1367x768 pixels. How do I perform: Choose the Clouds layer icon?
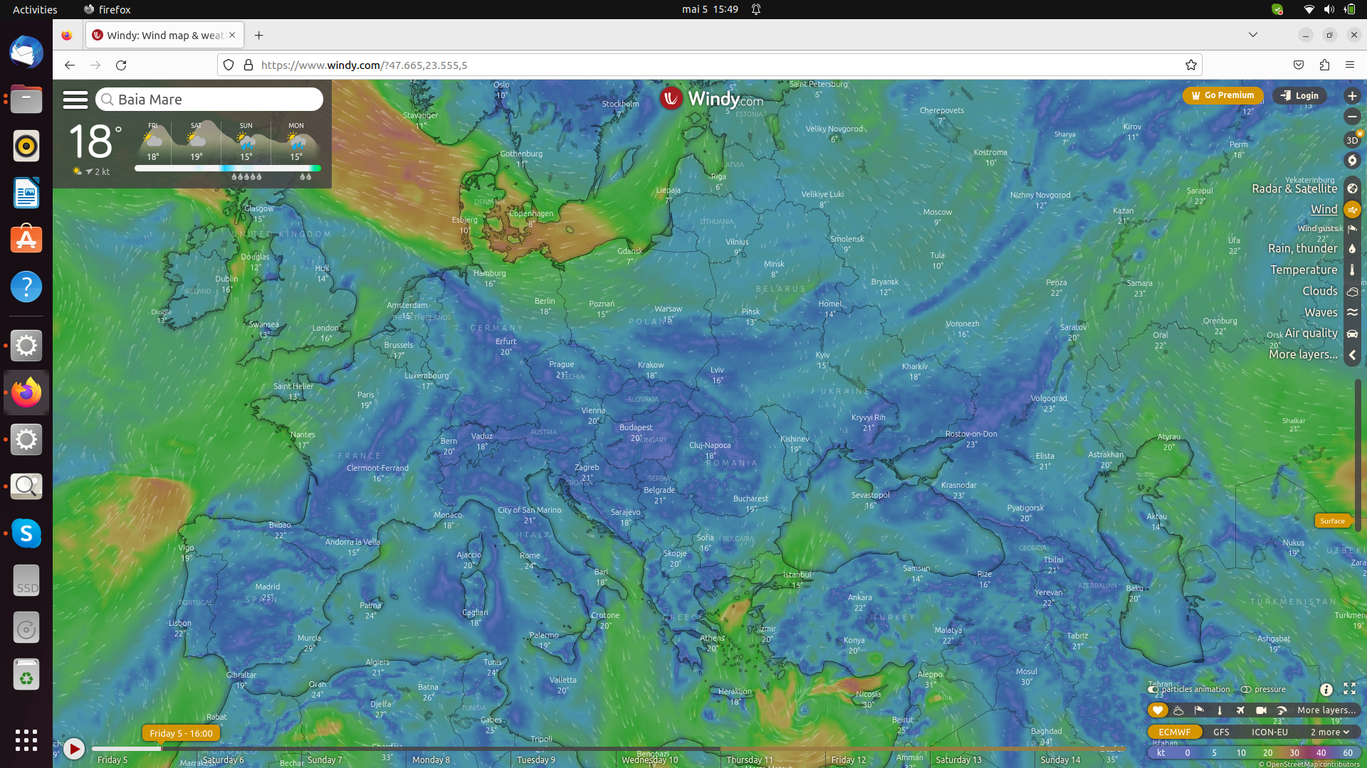[1352, 291]
